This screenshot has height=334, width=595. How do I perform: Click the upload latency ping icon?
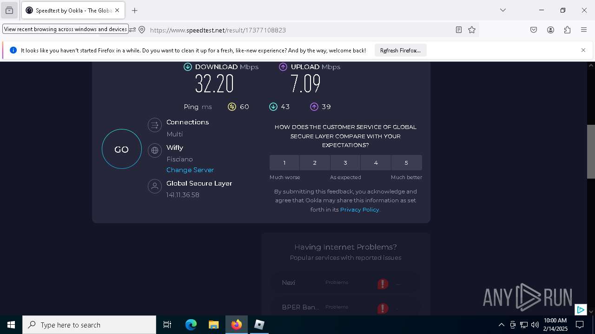314,107
